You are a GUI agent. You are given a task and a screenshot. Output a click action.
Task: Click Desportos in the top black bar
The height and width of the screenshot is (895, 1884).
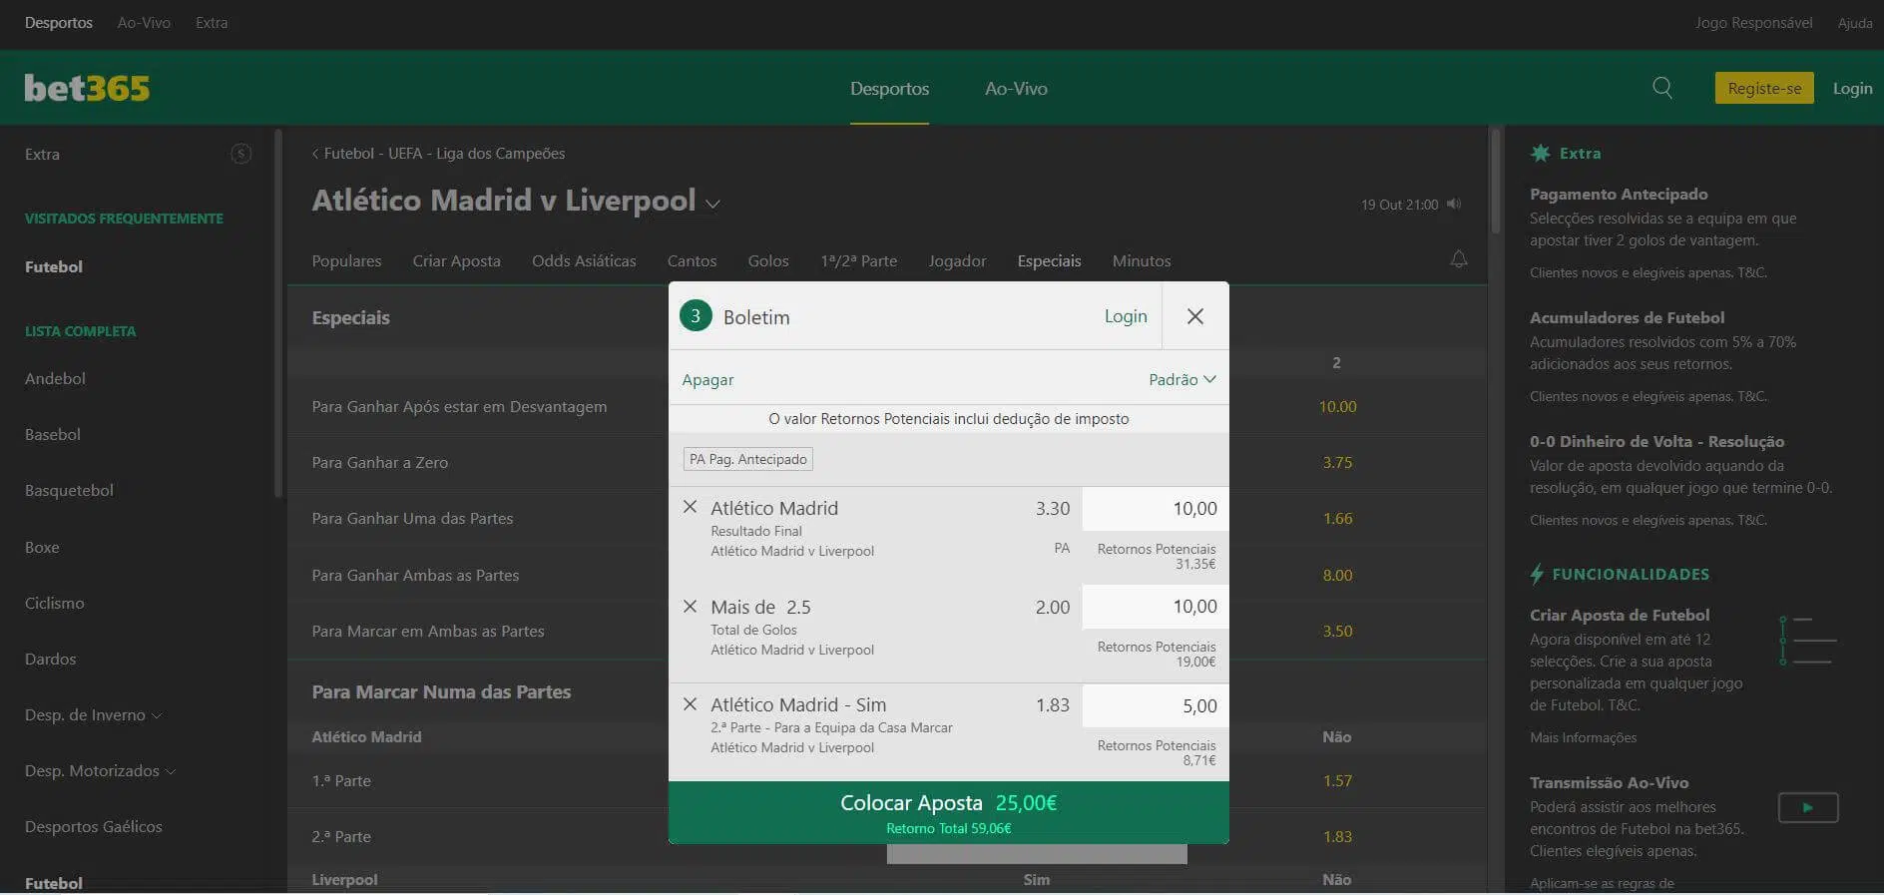tap(59, 22)
